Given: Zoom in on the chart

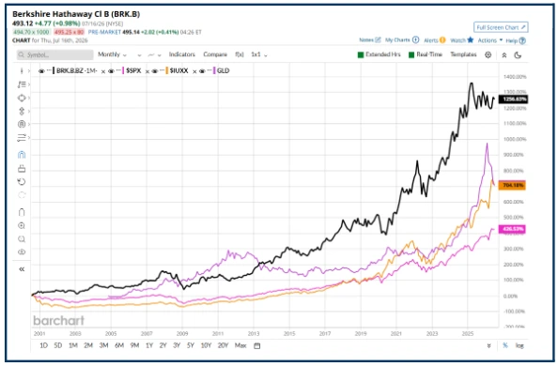Looking at the screenshot, I should (22, 226).
